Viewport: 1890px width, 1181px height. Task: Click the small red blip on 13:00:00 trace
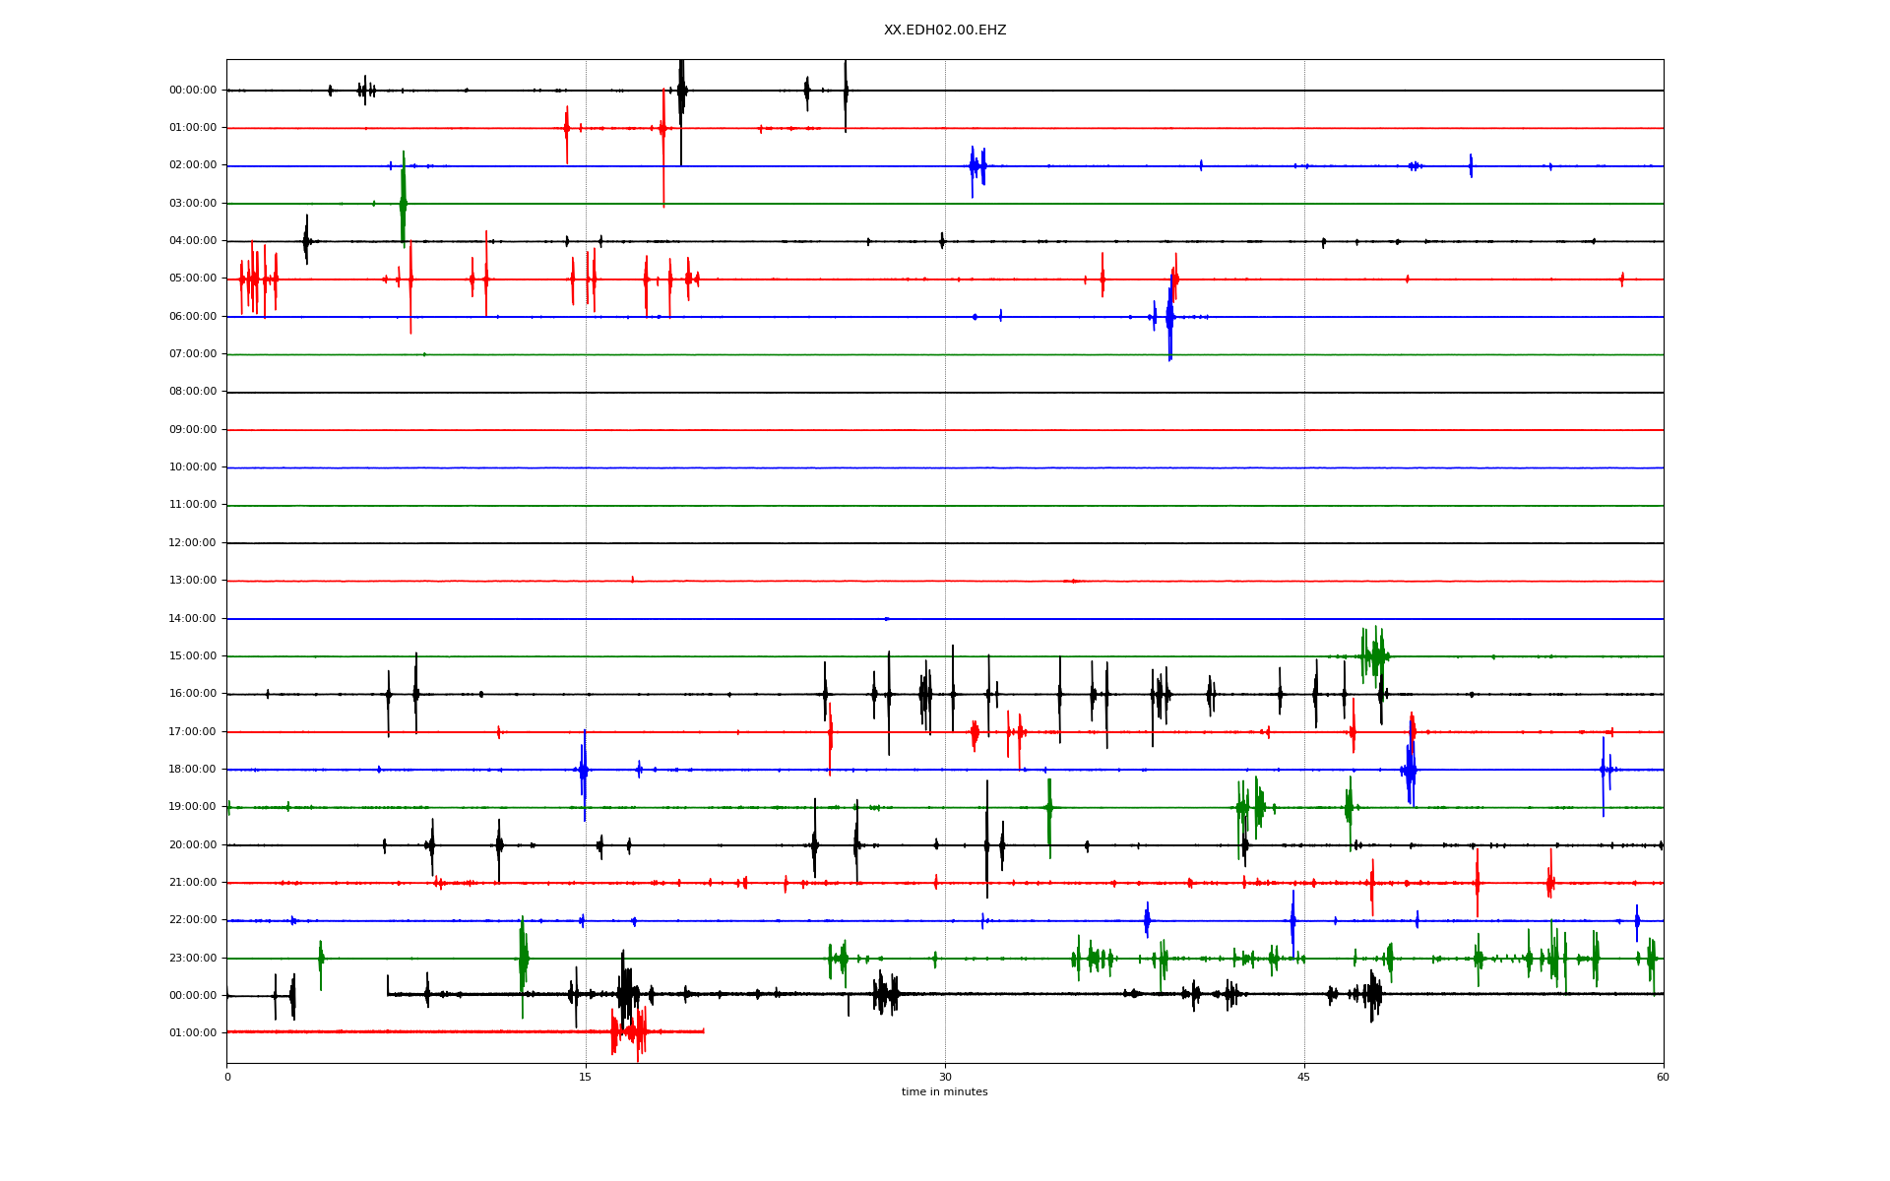tap(632, 580)
